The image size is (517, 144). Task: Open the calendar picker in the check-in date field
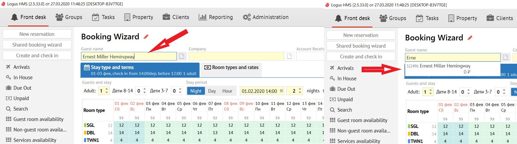(281, 91)
